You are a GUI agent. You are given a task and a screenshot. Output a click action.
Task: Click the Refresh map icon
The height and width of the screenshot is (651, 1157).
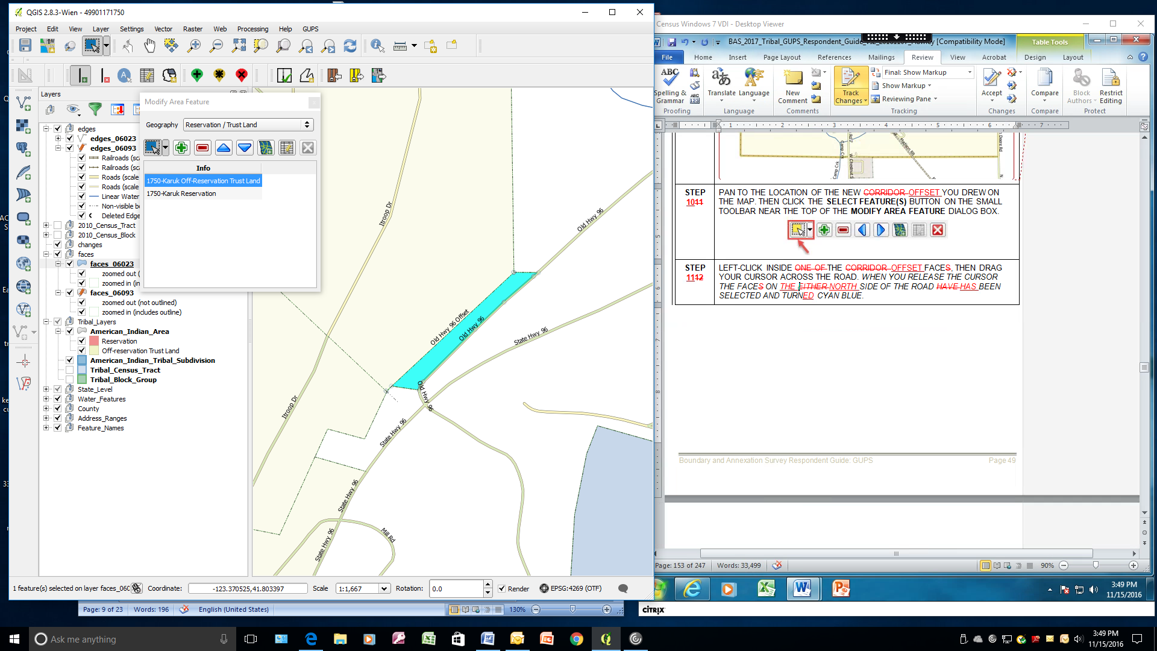350,46
